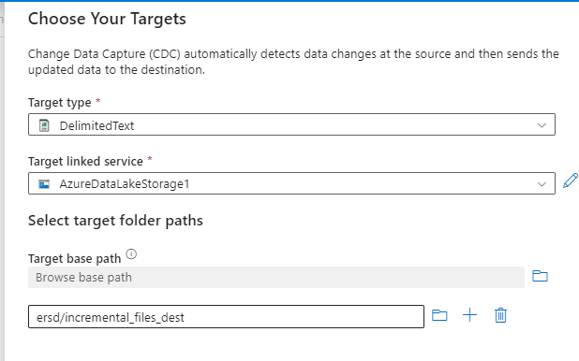Click the Change Data Capture description text
The height and width of the screenshot is (361, 579).
tap(293, 62)
